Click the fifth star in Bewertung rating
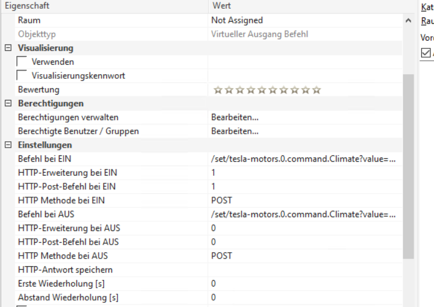Screen dimensions: 434x307 click(262, 90)
